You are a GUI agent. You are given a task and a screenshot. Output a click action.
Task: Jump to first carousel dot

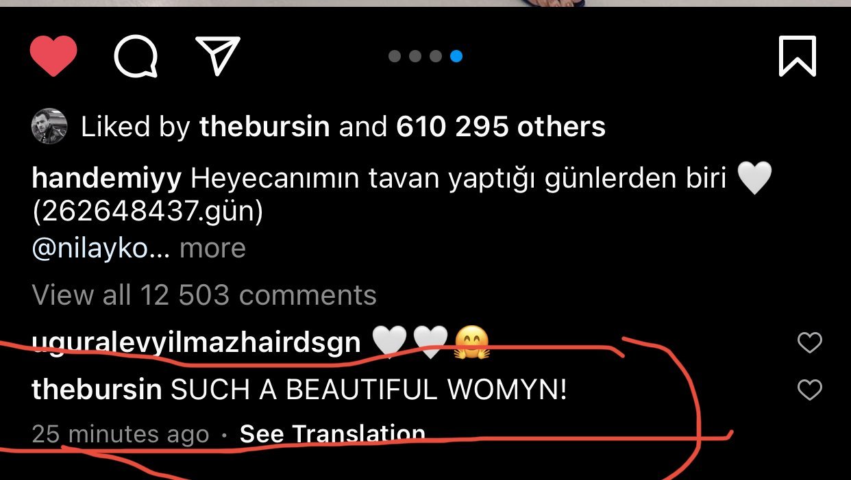[395, 56]
